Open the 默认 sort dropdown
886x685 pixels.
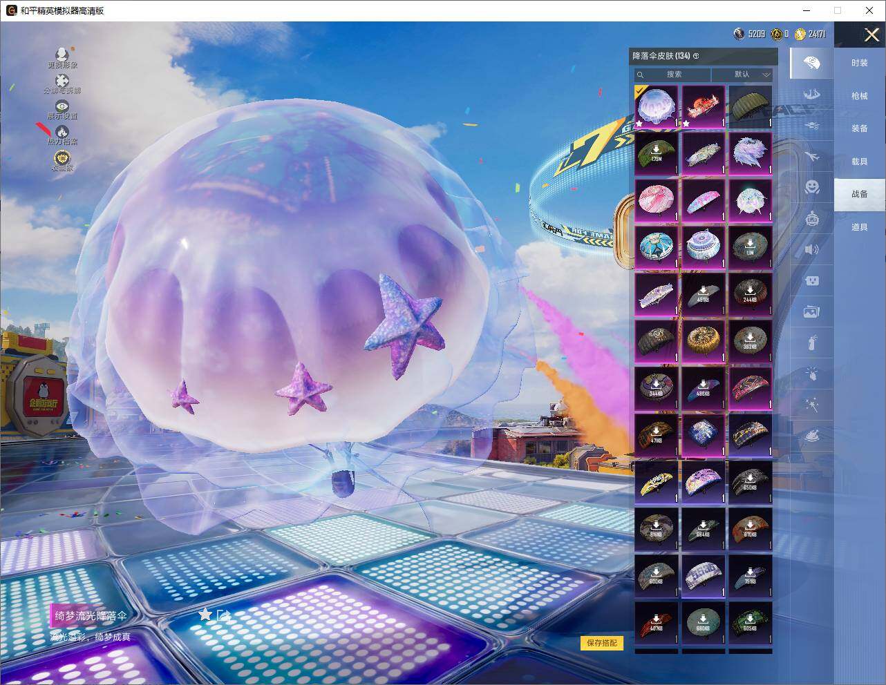pos(742,75)
